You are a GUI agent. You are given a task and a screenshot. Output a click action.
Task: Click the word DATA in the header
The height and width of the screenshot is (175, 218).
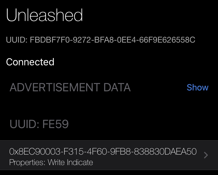117,87
